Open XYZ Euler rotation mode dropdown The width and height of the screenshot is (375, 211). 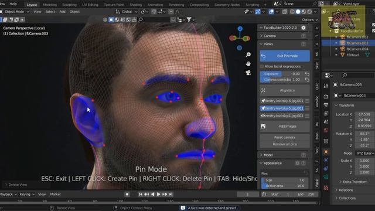(365, 153)
